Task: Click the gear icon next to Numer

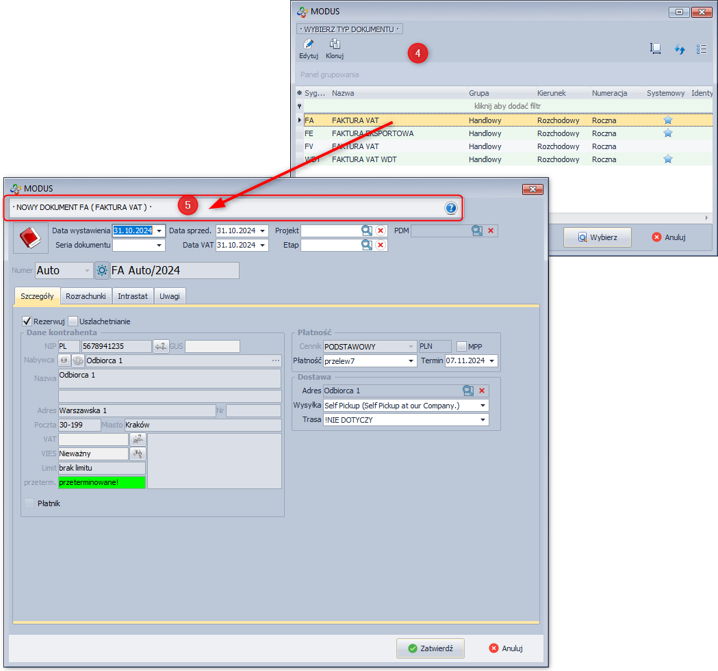Action: click(x=102, y=271)
